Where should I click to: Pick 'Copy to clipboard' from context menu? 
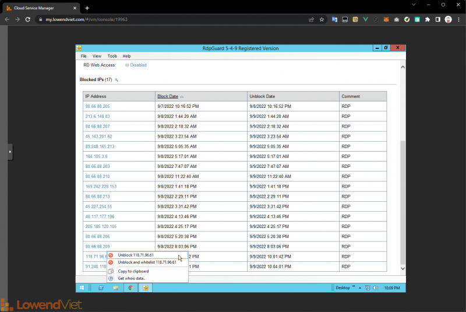pyautogui.click(x=147, y=271)
